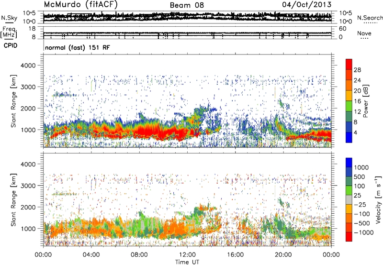Click the '1000' tick on Velocity colorbar
This screenshot has width=383, height=265.
pyautogui.click(x=361, y=167)
